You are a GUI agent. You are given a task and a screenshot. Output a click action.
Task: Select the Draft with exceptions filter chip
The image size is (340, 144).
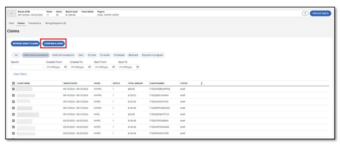[63, 55]
